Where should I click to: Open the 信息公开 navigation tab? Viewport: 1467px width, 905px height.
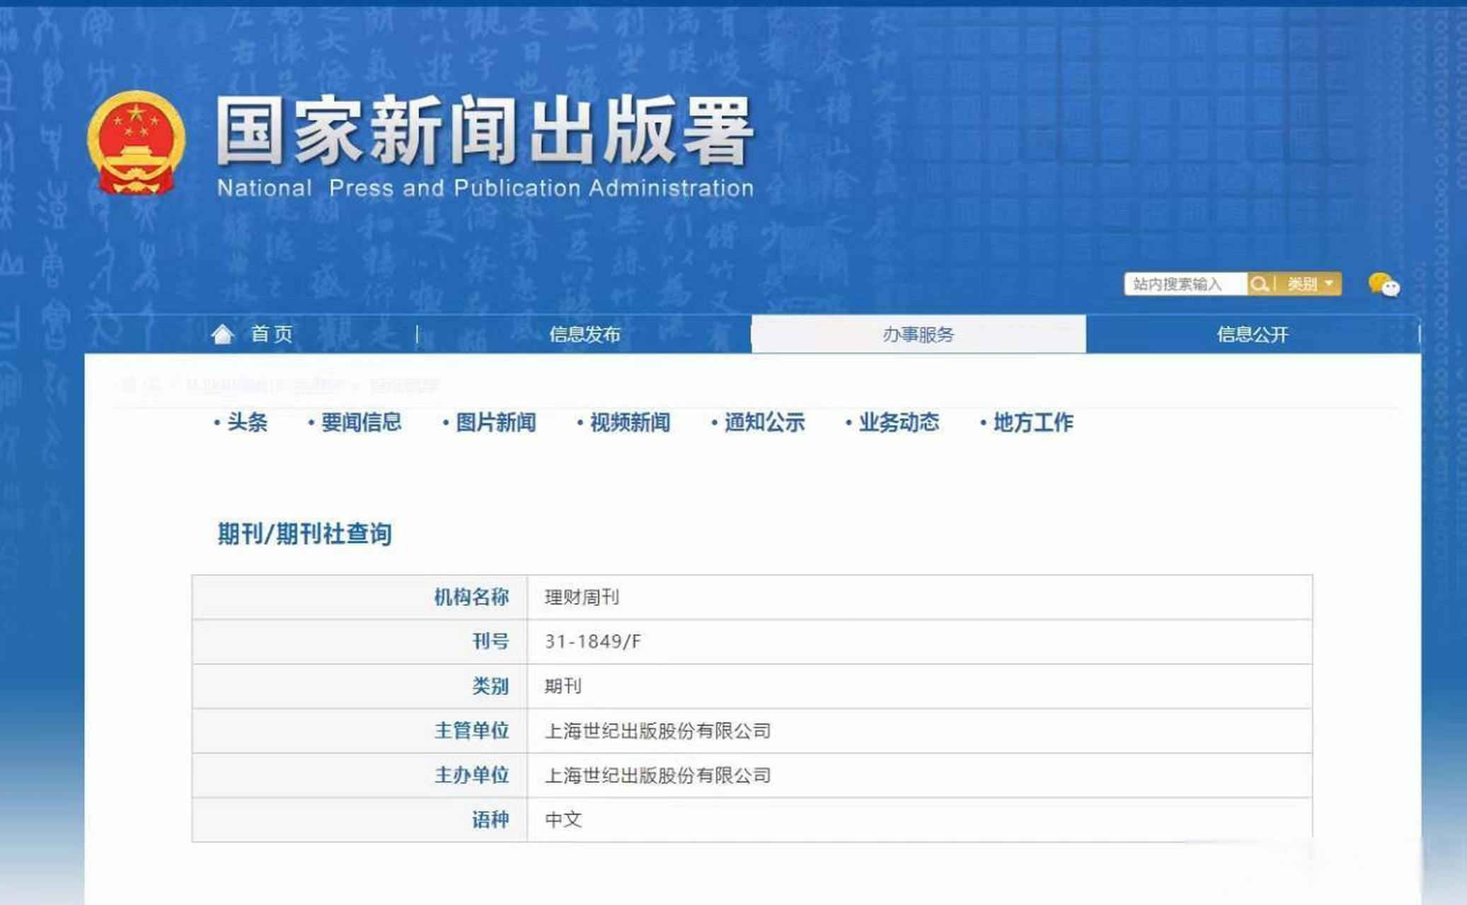[1252, 334]
